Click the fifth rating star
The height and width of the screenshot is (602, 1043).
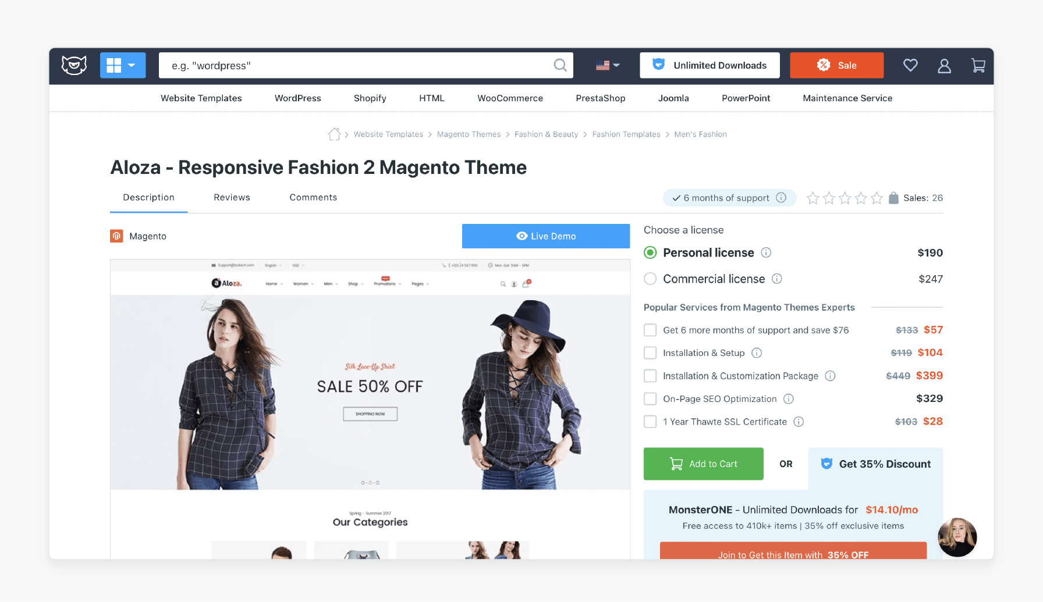coord(877,198)
